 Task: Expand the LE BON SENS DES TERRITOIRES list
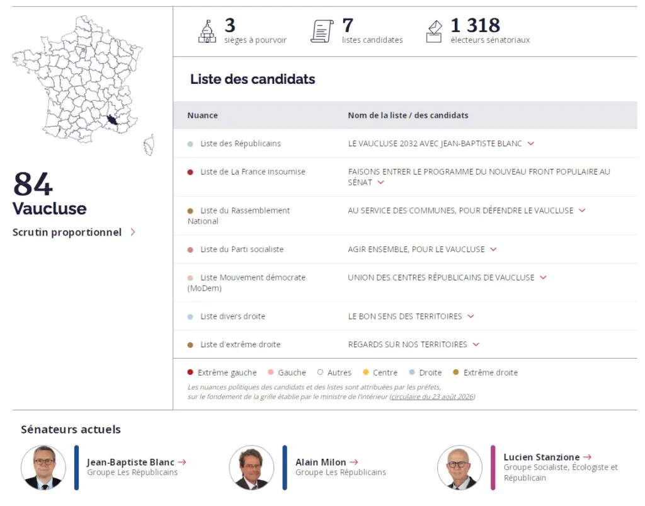[471, 316]
